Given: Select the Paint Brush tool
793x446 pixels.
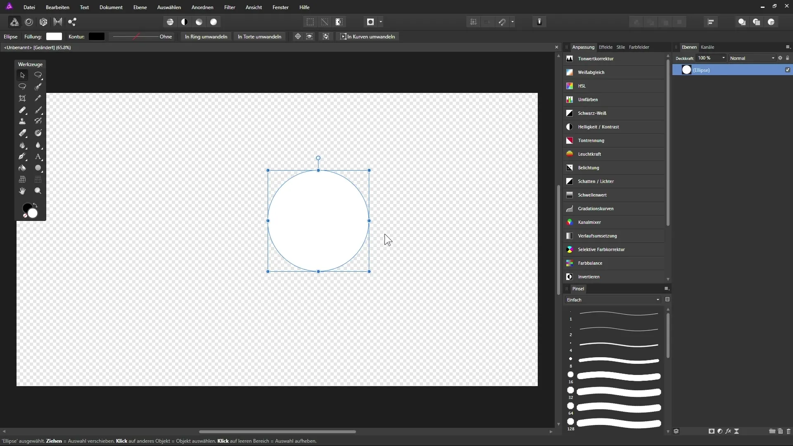Looking at the screenshot, I should [x=38, y=110].
